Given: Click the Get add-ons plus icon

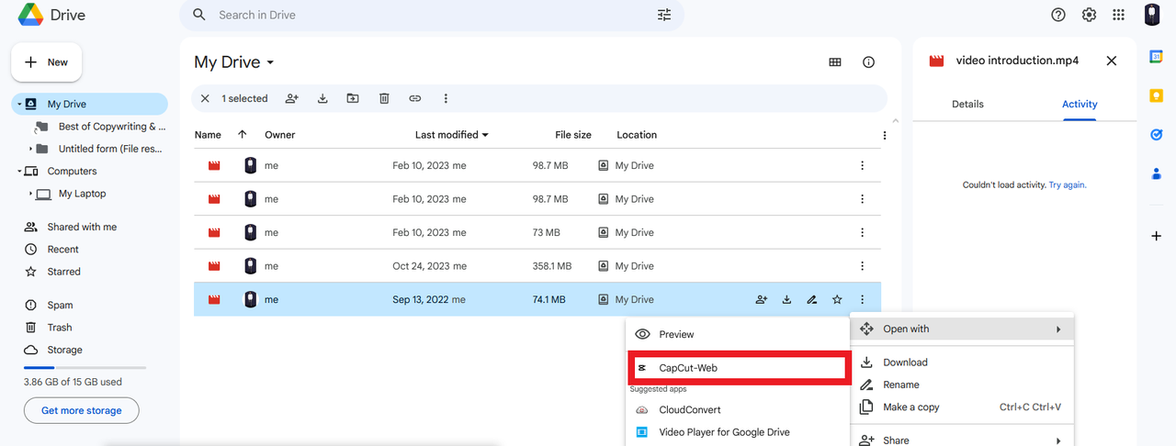Looking at the screenshot, I should [x=1157, y=236].
